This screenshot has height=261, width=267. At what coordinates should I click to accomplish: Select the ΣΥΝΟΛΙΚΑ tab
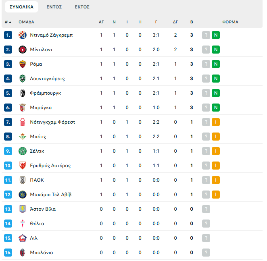click(22, 7)
